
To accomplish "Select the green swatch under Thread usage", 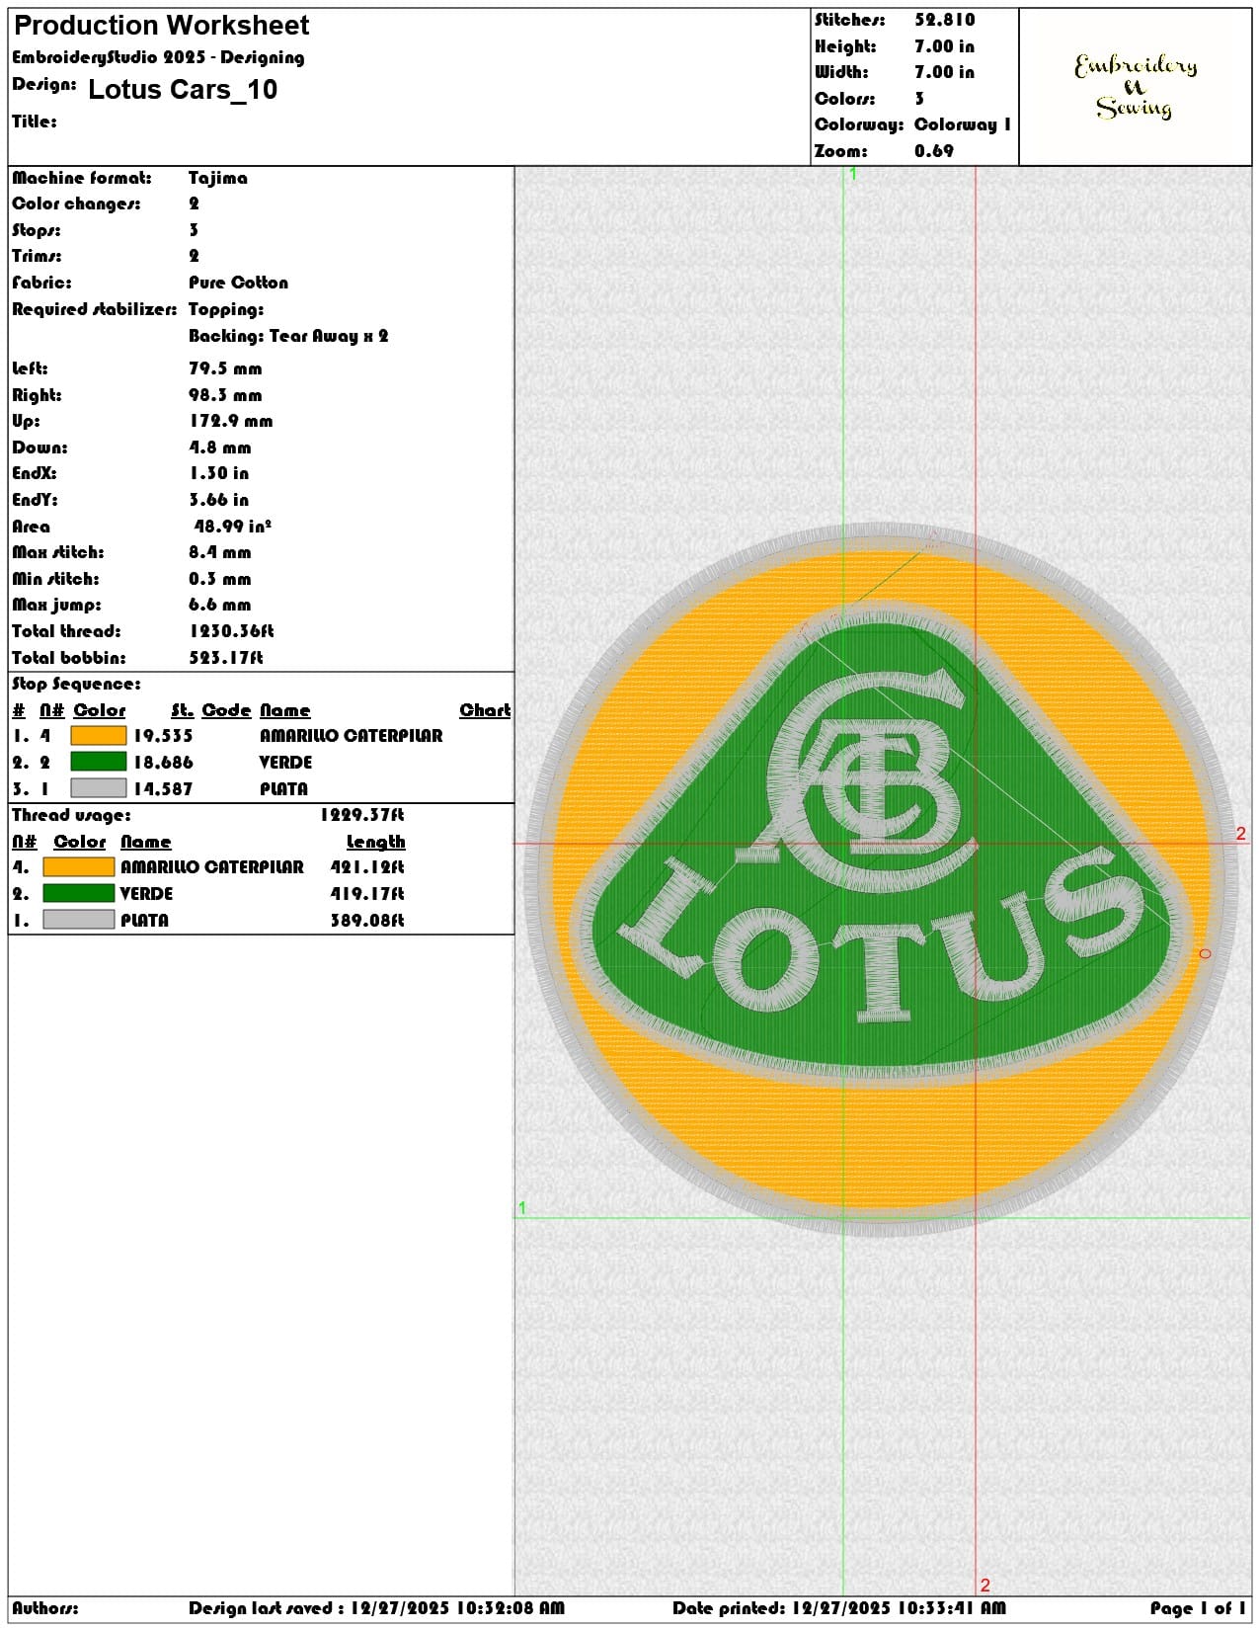I will click(79, 893).
